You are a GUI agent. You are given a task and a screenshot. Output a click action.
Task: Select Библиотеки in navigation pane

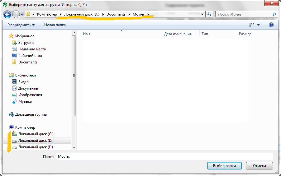26,75
